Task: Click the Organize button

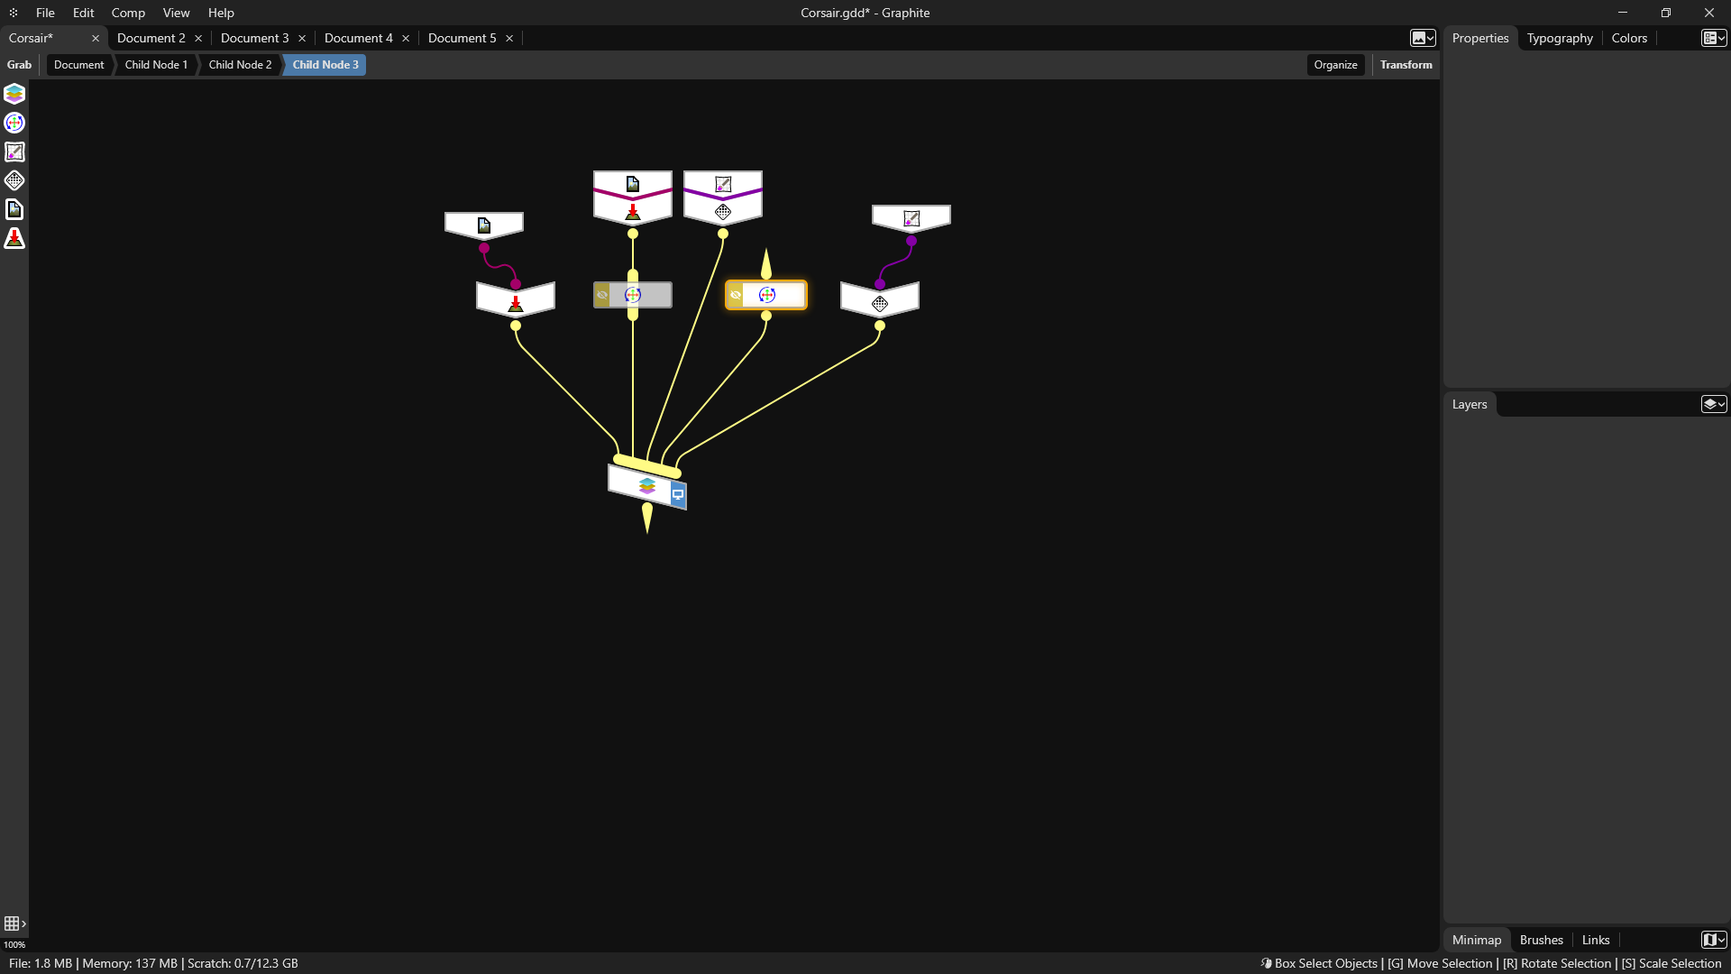Action: point(1335,65)
